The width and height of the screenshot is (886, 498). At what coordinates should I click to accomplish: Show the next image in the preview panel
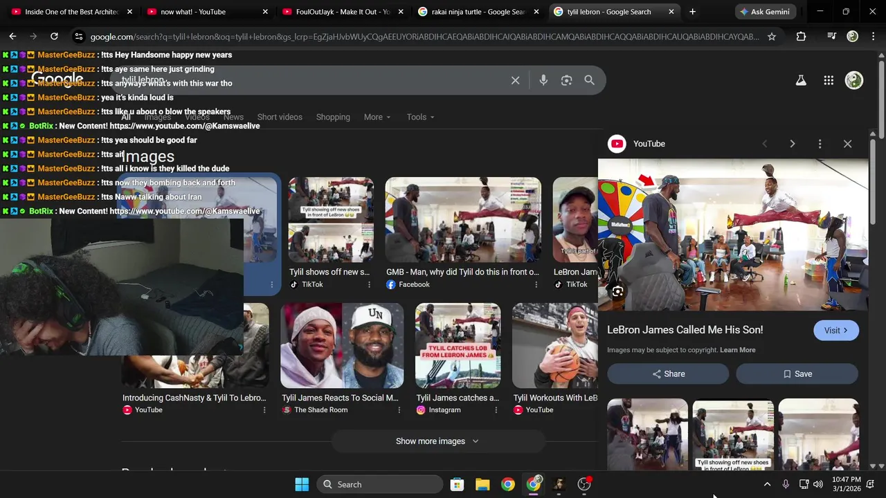(x=793, y=144)
